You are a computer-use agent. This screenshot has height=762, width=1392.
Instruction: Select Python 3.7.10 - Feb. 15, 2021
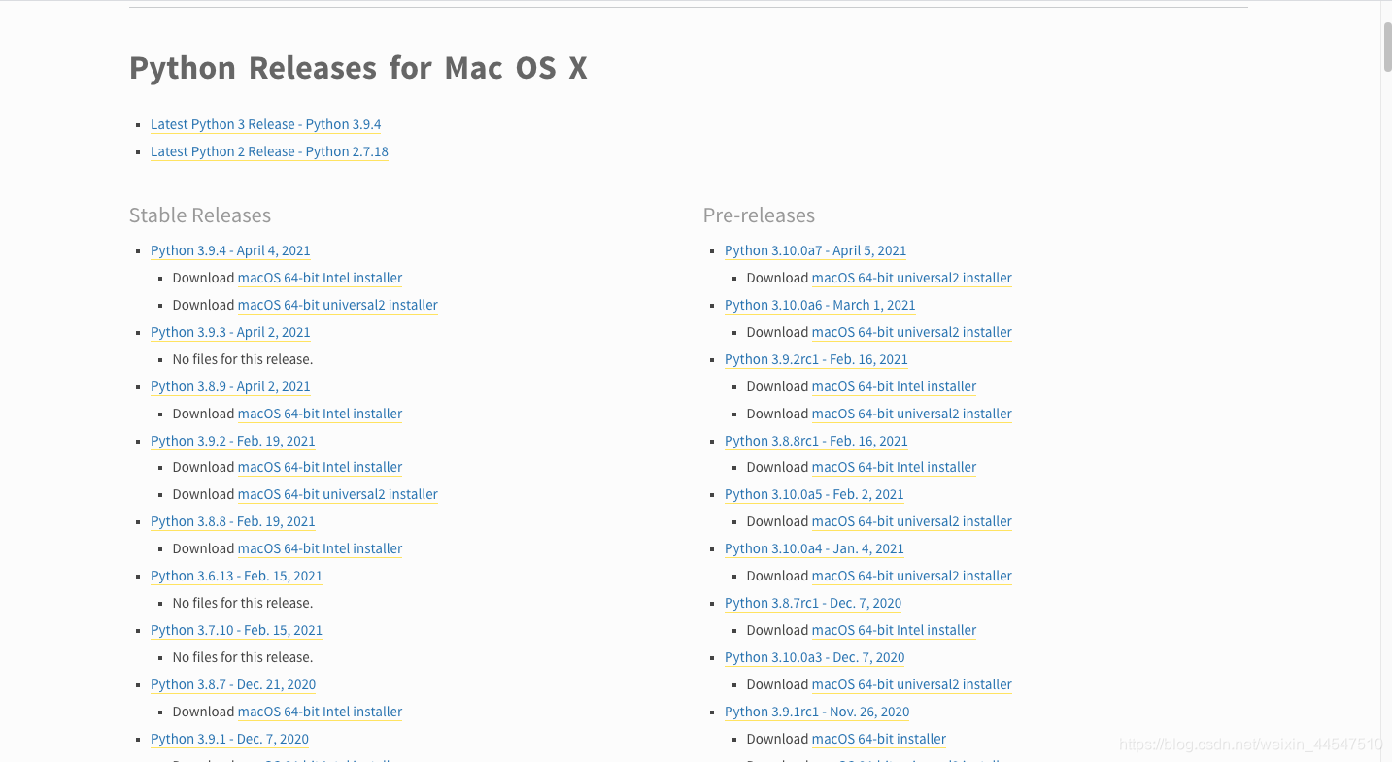[236, 630]
